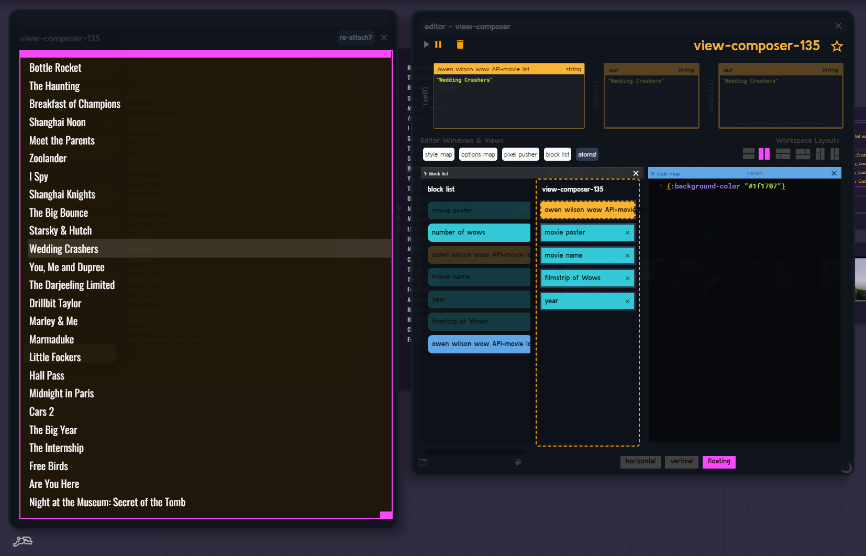
Task: Select the highlighted Wedding Crashers row
Action: (x=209, y=249)
